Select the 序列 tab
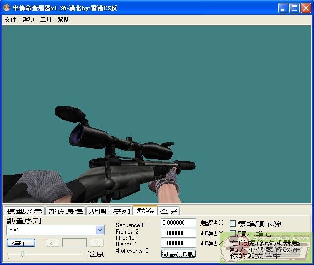Viewport: 314px width, 265px height. point(121,211)
